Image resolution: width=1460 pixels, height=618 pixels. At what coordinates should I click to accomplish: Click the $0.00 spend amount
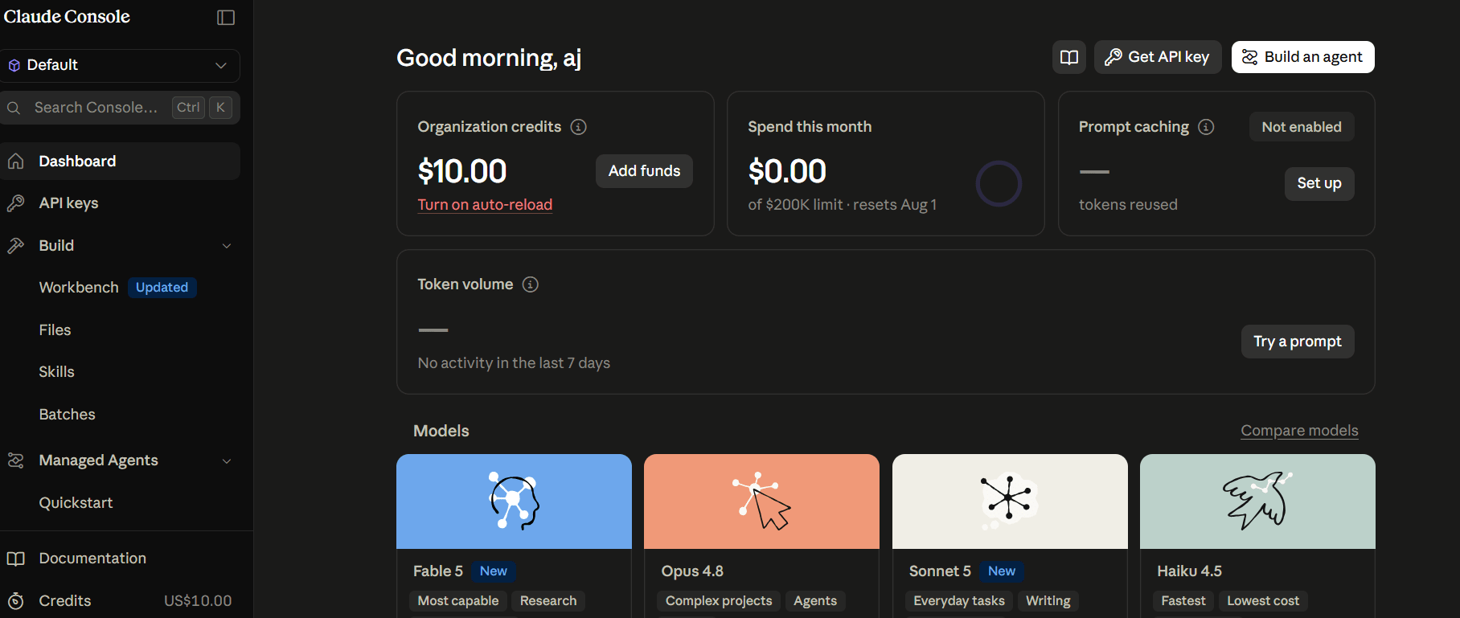pyautogui.click(x=787, y=171)
